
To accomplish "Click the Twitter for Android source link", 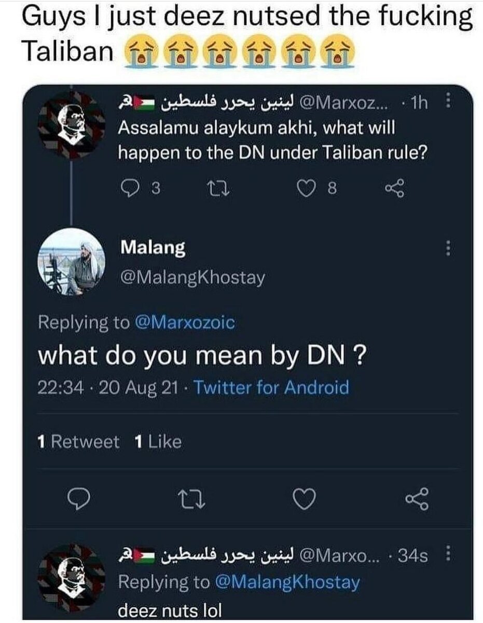I will (271, 387).
